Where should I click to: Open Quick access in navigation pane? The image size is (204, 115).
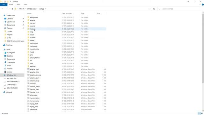tap(10, 15)
